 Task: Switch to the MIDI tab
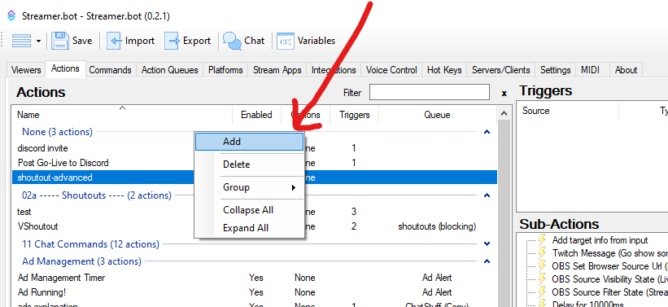[592, 70]
